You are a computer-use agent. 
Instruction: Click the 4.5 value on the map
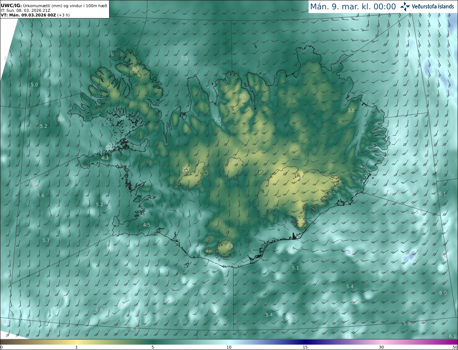tap(147, 225)
